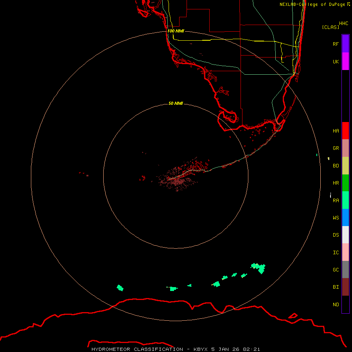Click the [CLAS] legend header
This screenshot has width=352, height=352.
tap(330, 27)
